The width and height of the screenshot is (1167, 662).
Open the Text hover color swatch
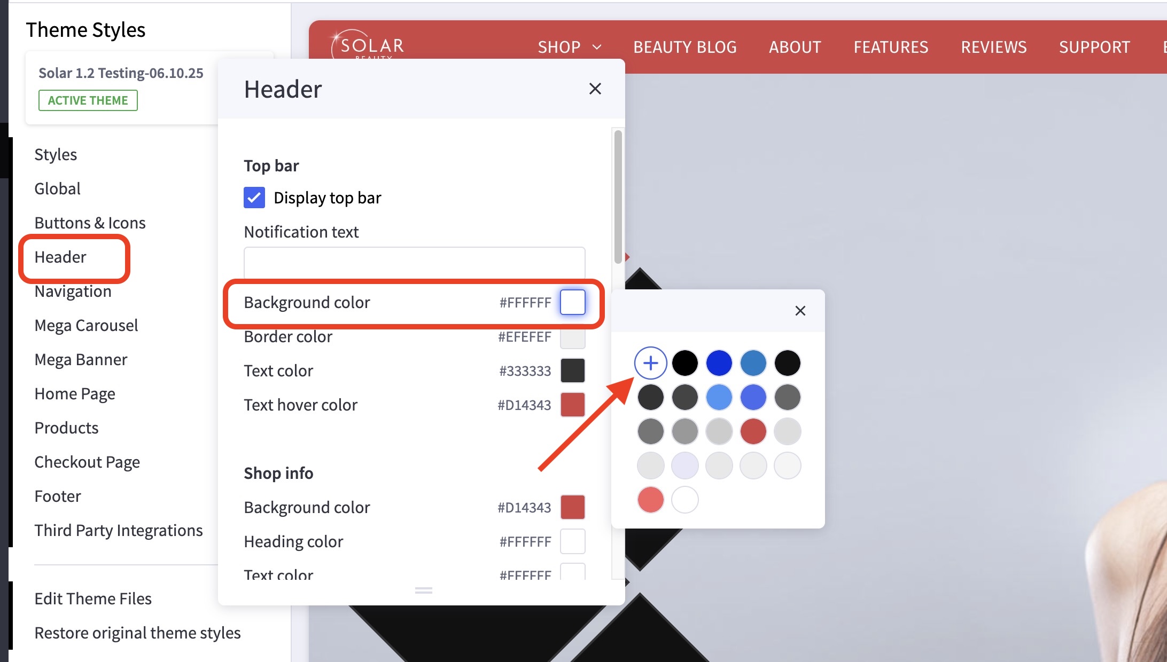pyautogui.click(x=572, y=405)
